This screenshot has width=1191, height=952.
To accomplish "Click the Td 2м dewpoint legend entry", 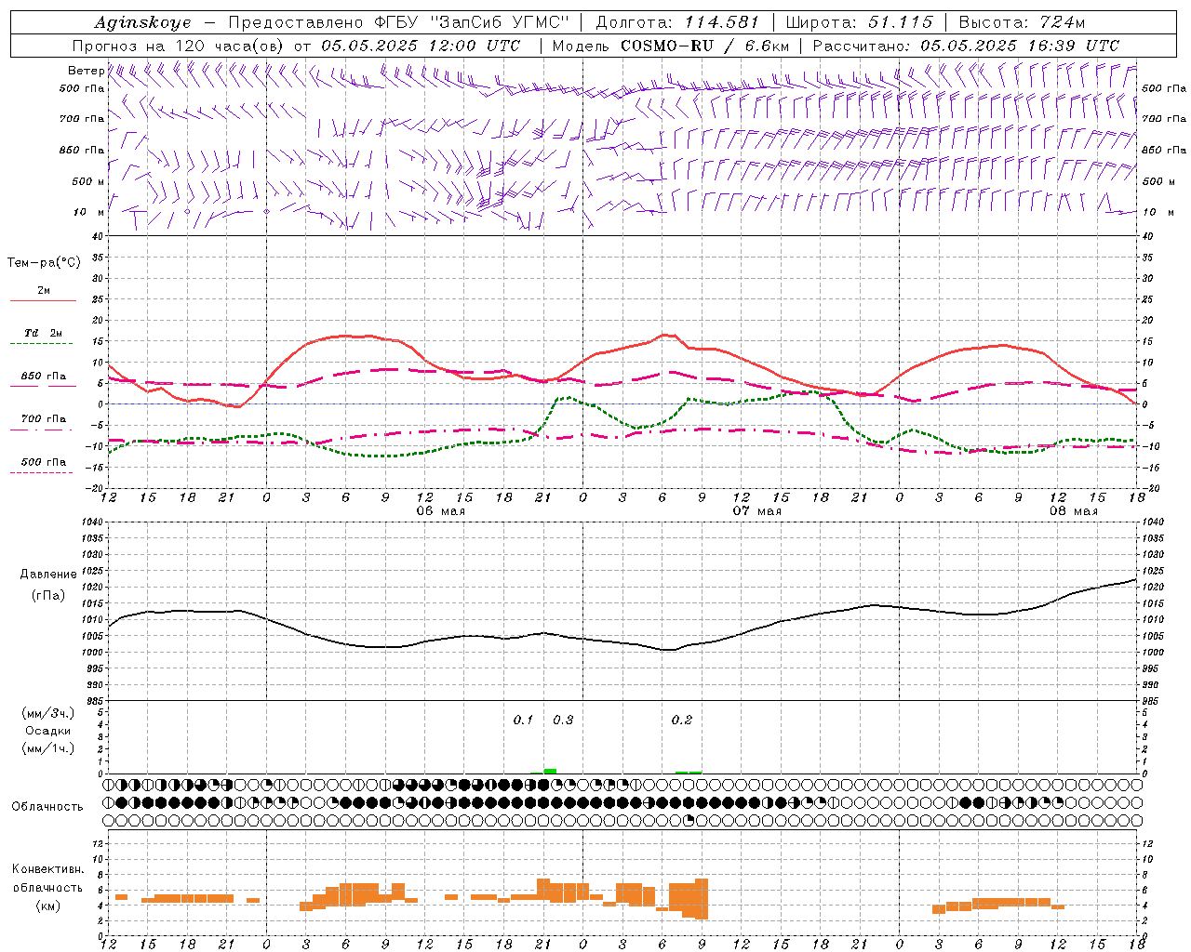I will tap(44, 337).
